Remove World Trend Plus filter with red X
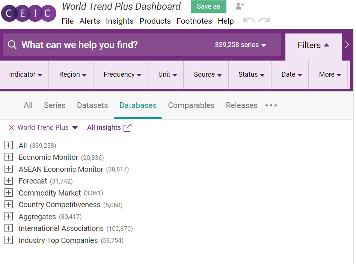The width and height of the screenshot is (356, 264). (11, 128)
